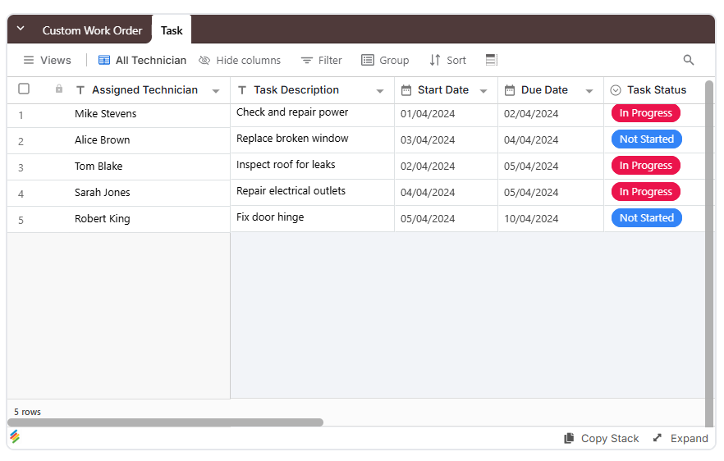Image resolution: width=724 pixels, height=461 pixels.
Task: Click the Expand button
Action: pos(680,438)
